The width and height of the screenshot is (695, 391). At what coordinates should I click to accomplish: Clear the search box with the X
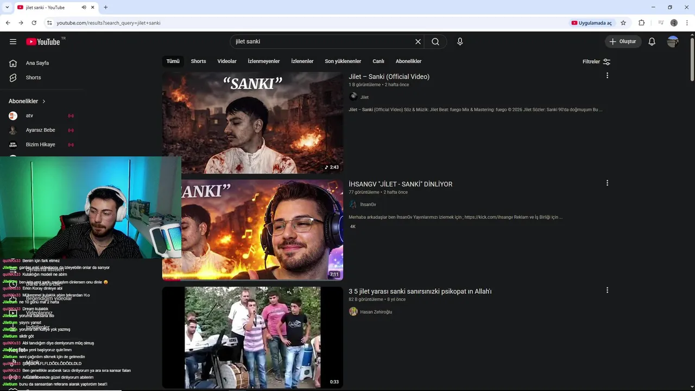418,42
